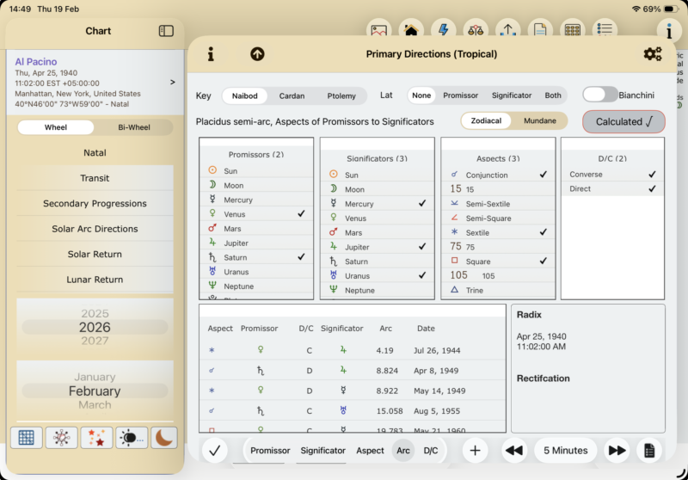Click the rewind double-arrow button
688x480 pixels.
[x=514, y=450]
